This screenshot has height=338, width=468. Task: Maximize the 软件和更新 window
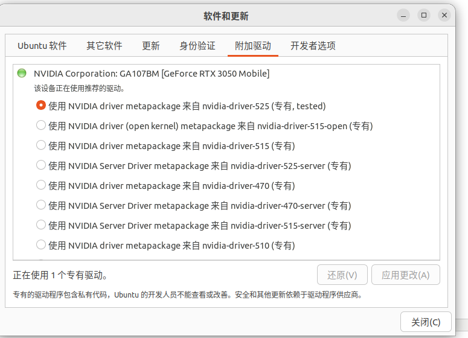424,15
